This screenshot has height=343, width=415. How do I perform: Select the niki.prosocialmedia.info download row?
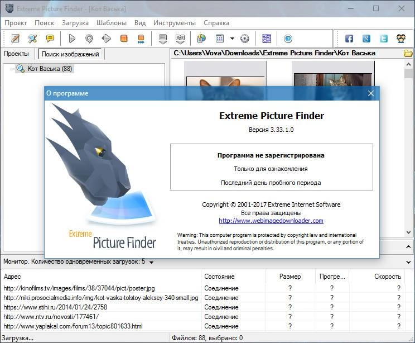(x=202, y=298)
